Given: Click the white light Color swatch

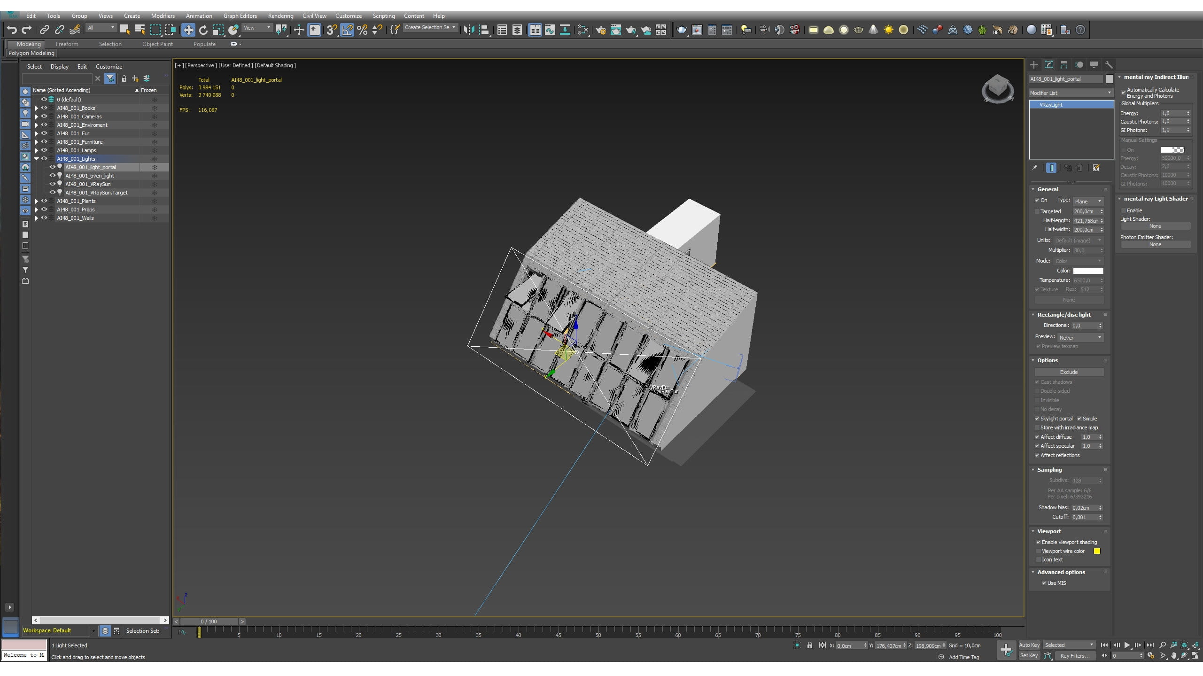Looking at the screenshot, I should pos(1088,271).
